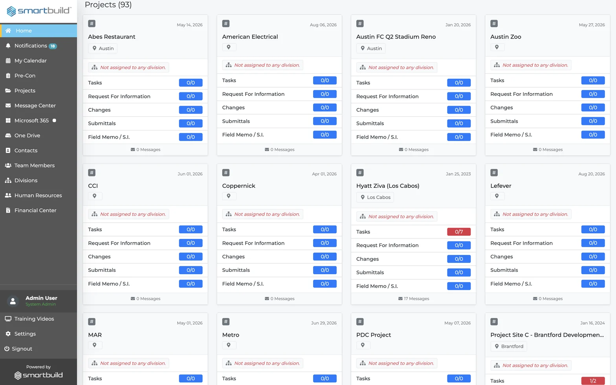
Task: Click the Admin User avatar
Action: [13, 301]
